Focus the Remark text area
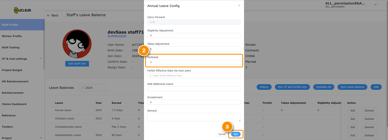The height and width of the screenshot is (140, 388). (x=194, y=117)
